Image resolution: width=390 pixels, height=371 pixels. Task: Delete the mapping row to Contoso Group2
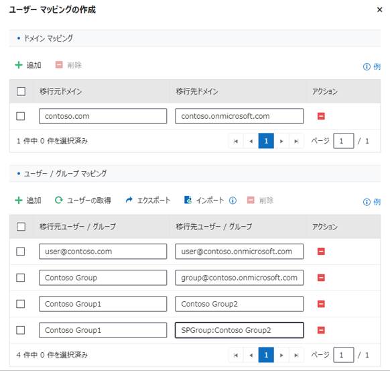(x=321, y=304)
